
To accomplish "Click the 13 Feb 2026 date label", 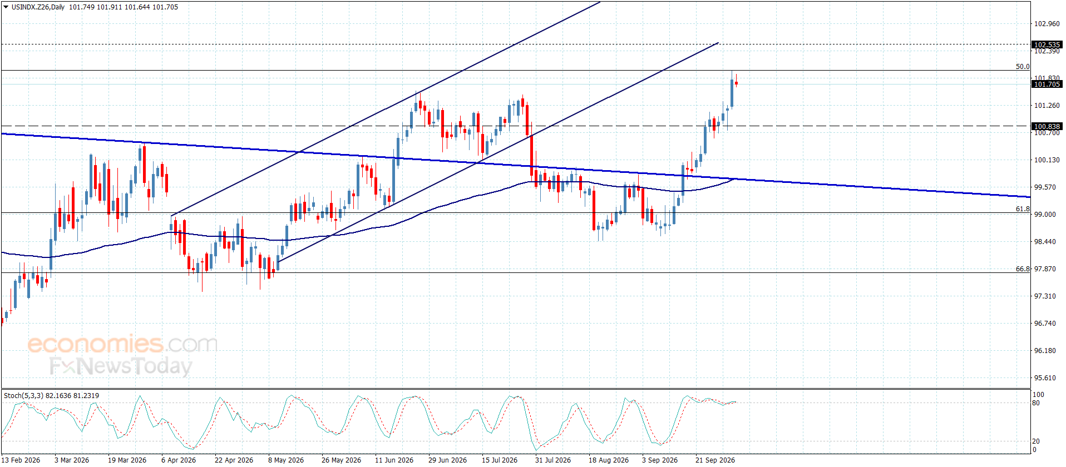I will point(21,460).
